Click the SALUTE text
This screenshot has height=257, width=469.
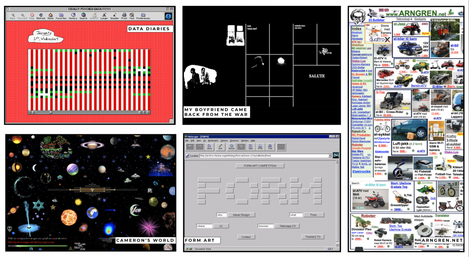(317, 76)
